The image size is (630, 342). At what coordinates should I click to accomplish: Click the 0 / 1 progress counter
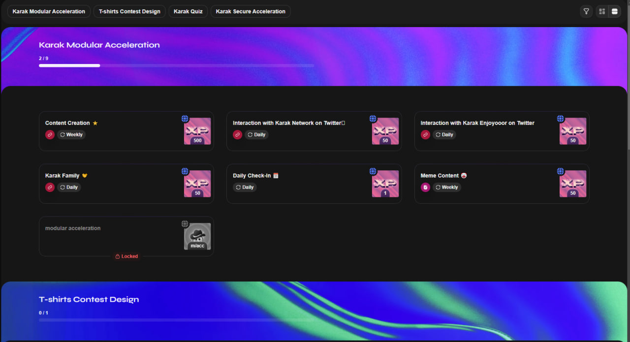[x=44, y=313]
